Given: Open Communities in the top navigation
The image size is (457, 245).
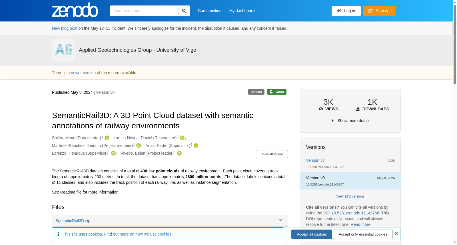Looking at the screenshot, I should click(x=210, y=11).
